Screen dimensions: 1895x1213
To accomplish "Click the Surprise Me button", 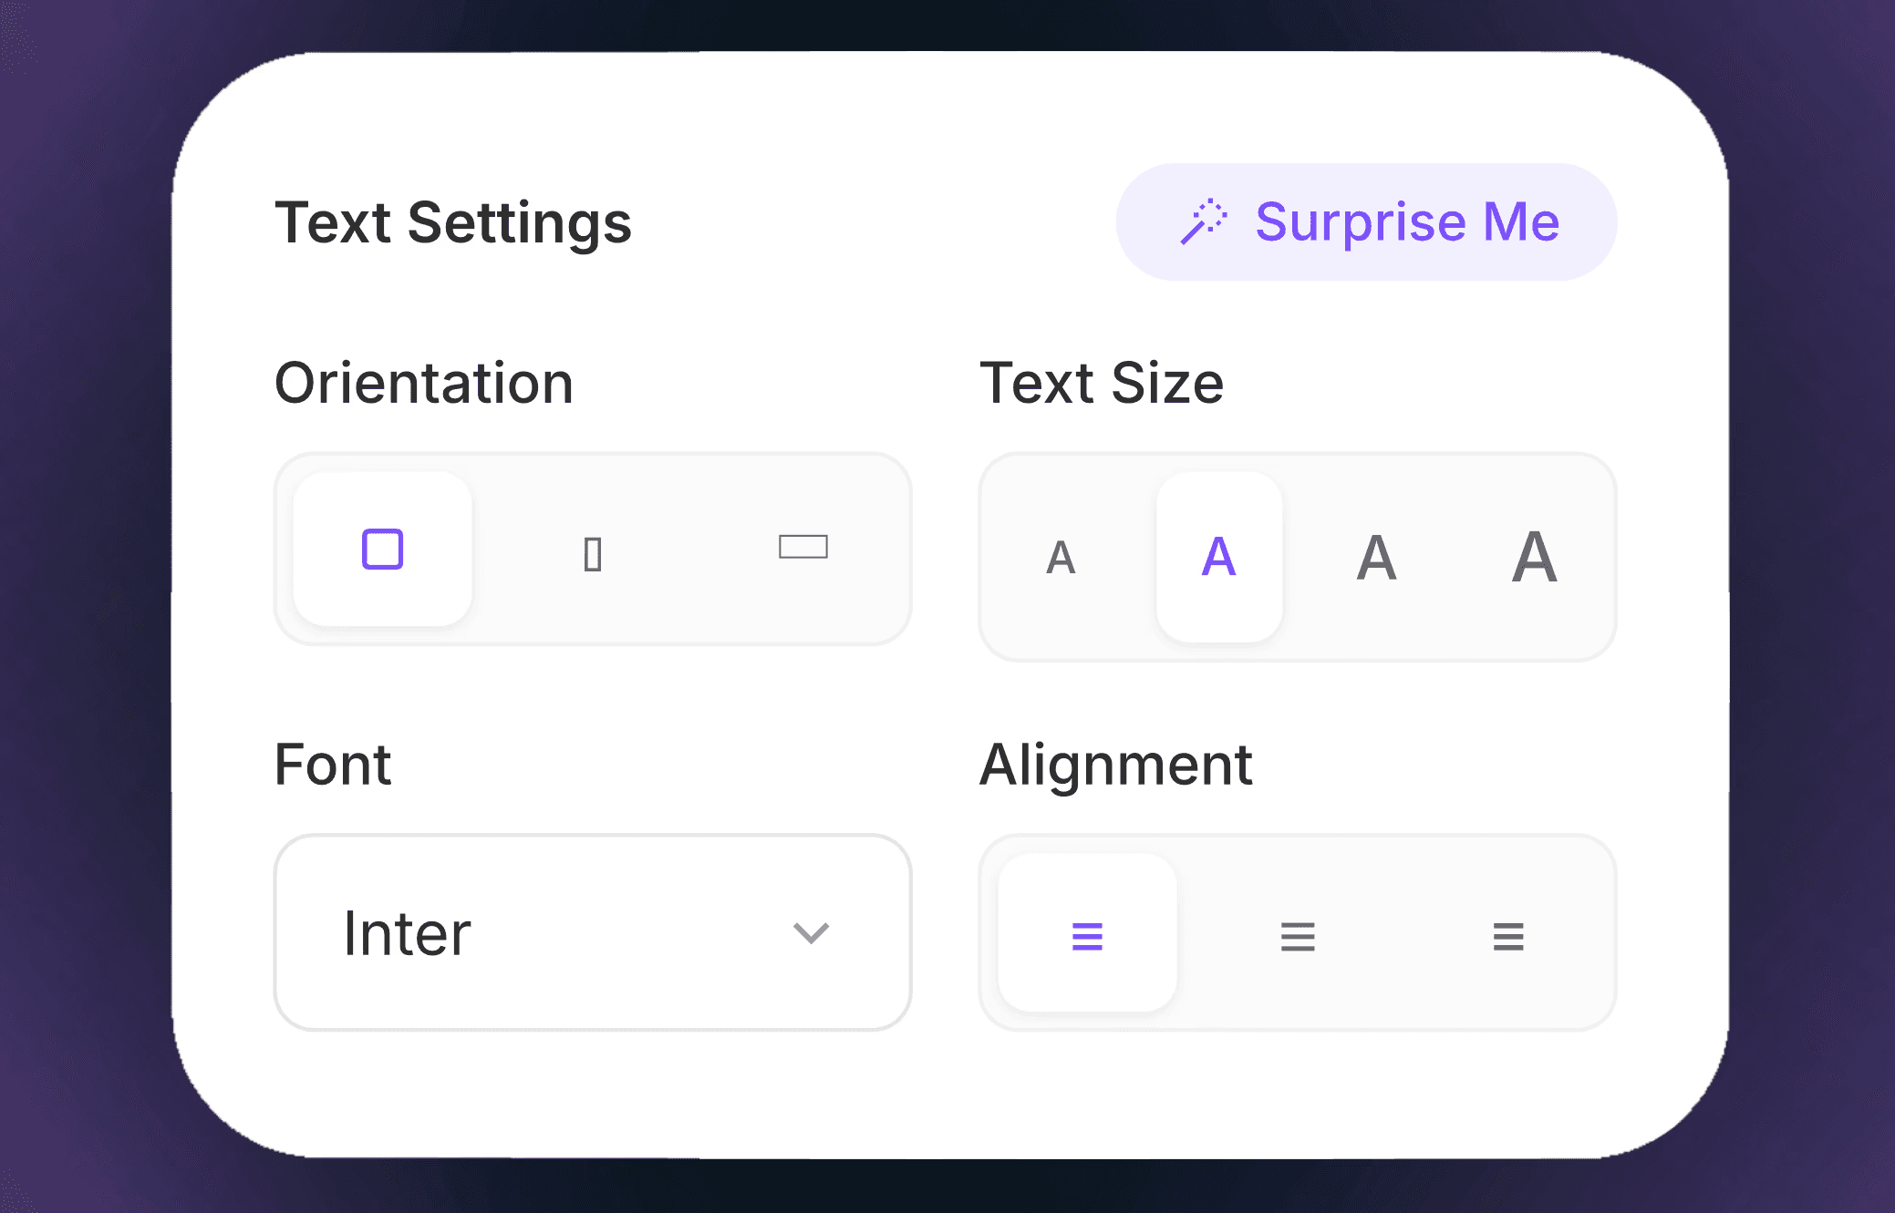I will [x=1366, y=221].
